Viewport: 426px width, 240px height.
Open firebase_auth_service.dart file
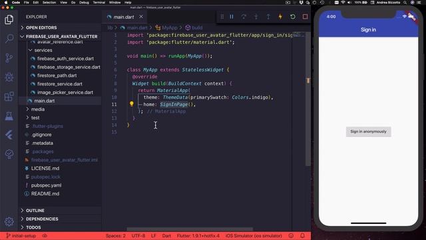65,59
